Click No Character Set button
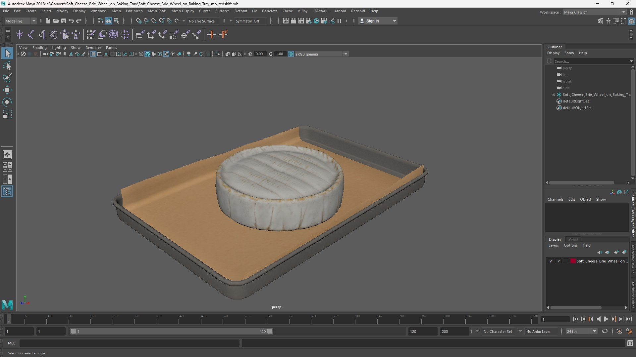 coord(498,331)
